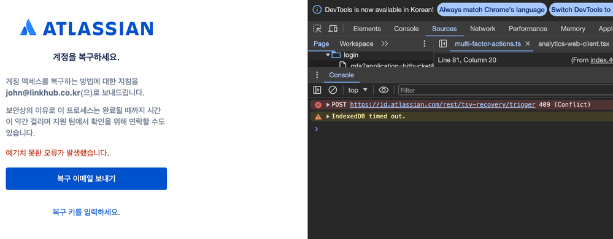Click the inspect element selector icon

(317, 29)
